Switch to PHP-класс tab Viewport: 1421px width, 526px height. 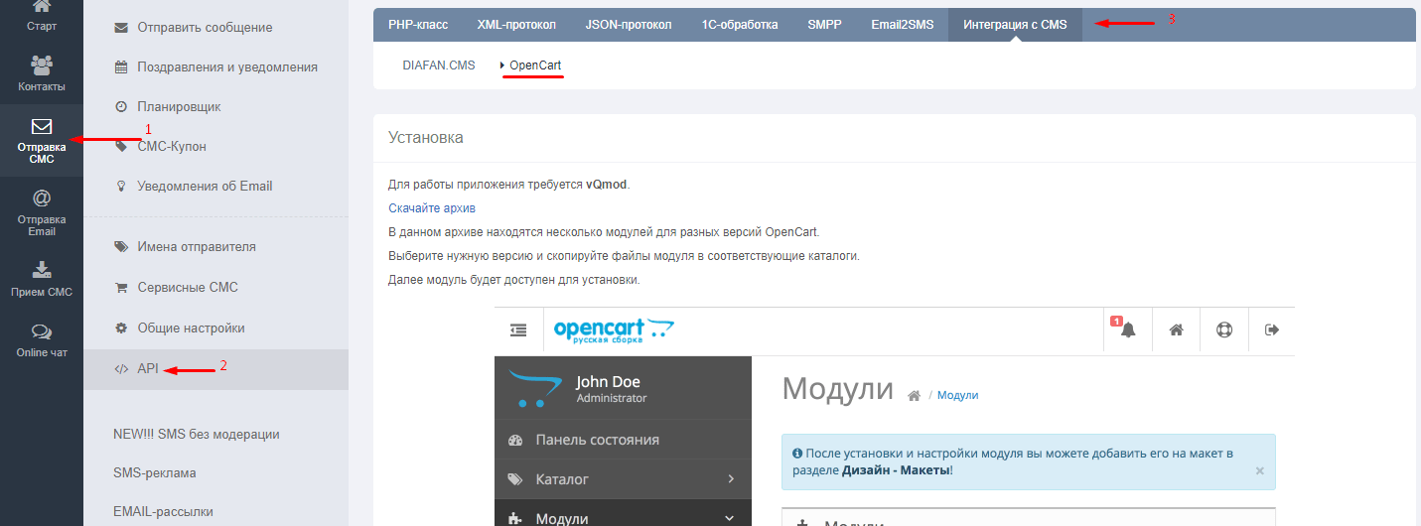[418, 25]
